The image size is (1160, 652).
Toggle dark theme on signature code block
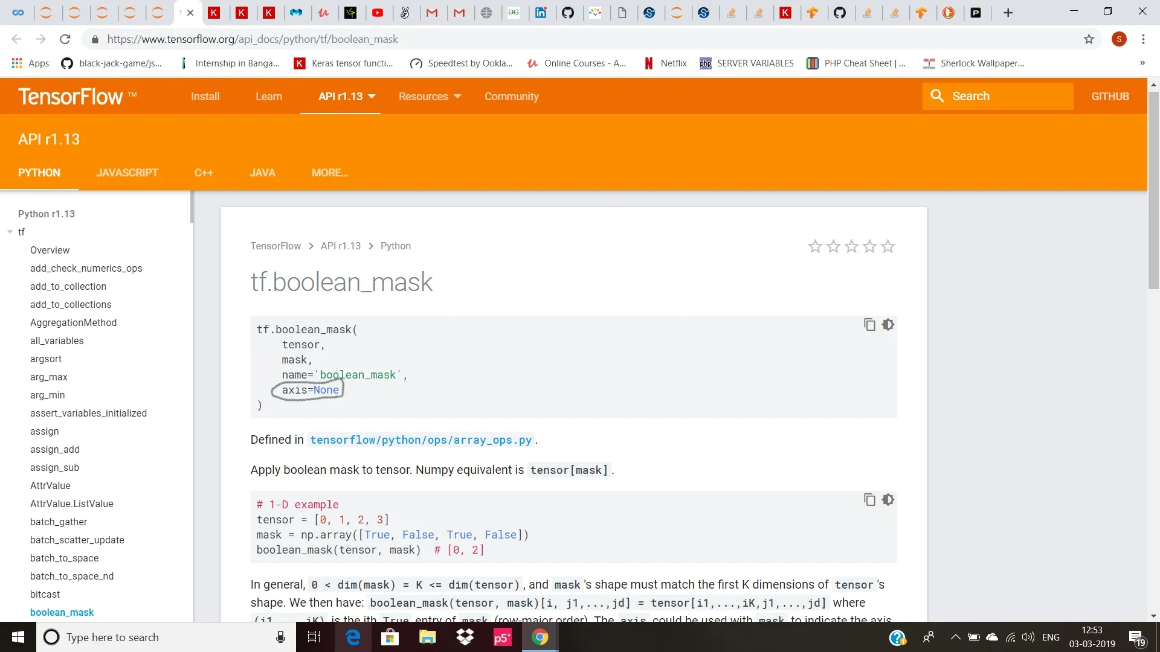[x=888, y=325]
